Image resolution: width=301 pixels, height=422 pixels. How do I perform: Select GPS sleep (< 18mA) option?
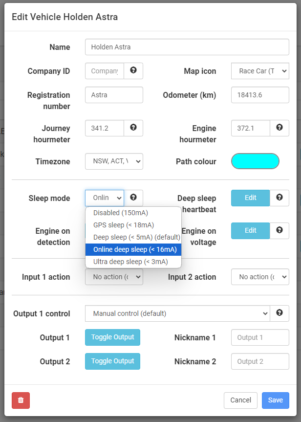coord(133,225)
